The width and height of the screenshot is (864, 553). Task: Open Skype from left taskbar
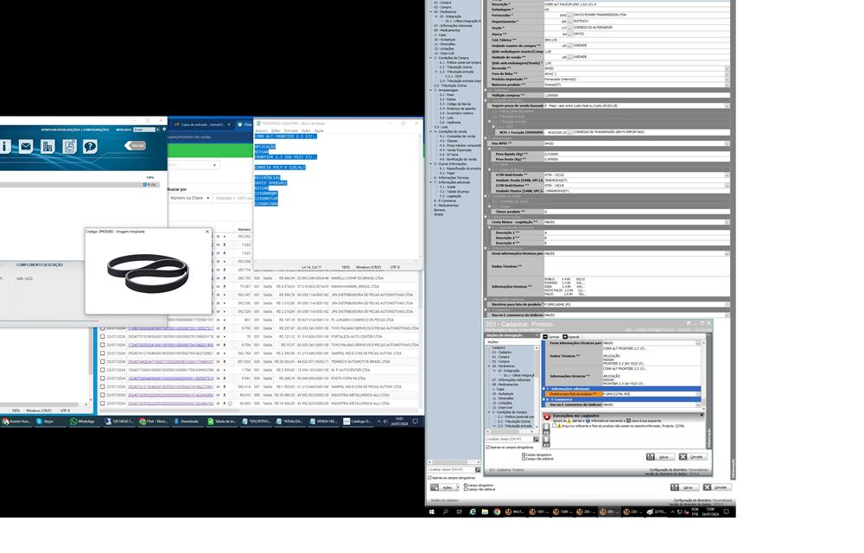coord(45,422)
